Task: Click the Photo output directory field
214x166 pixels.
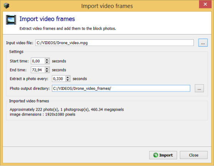Action: point(121,89)
